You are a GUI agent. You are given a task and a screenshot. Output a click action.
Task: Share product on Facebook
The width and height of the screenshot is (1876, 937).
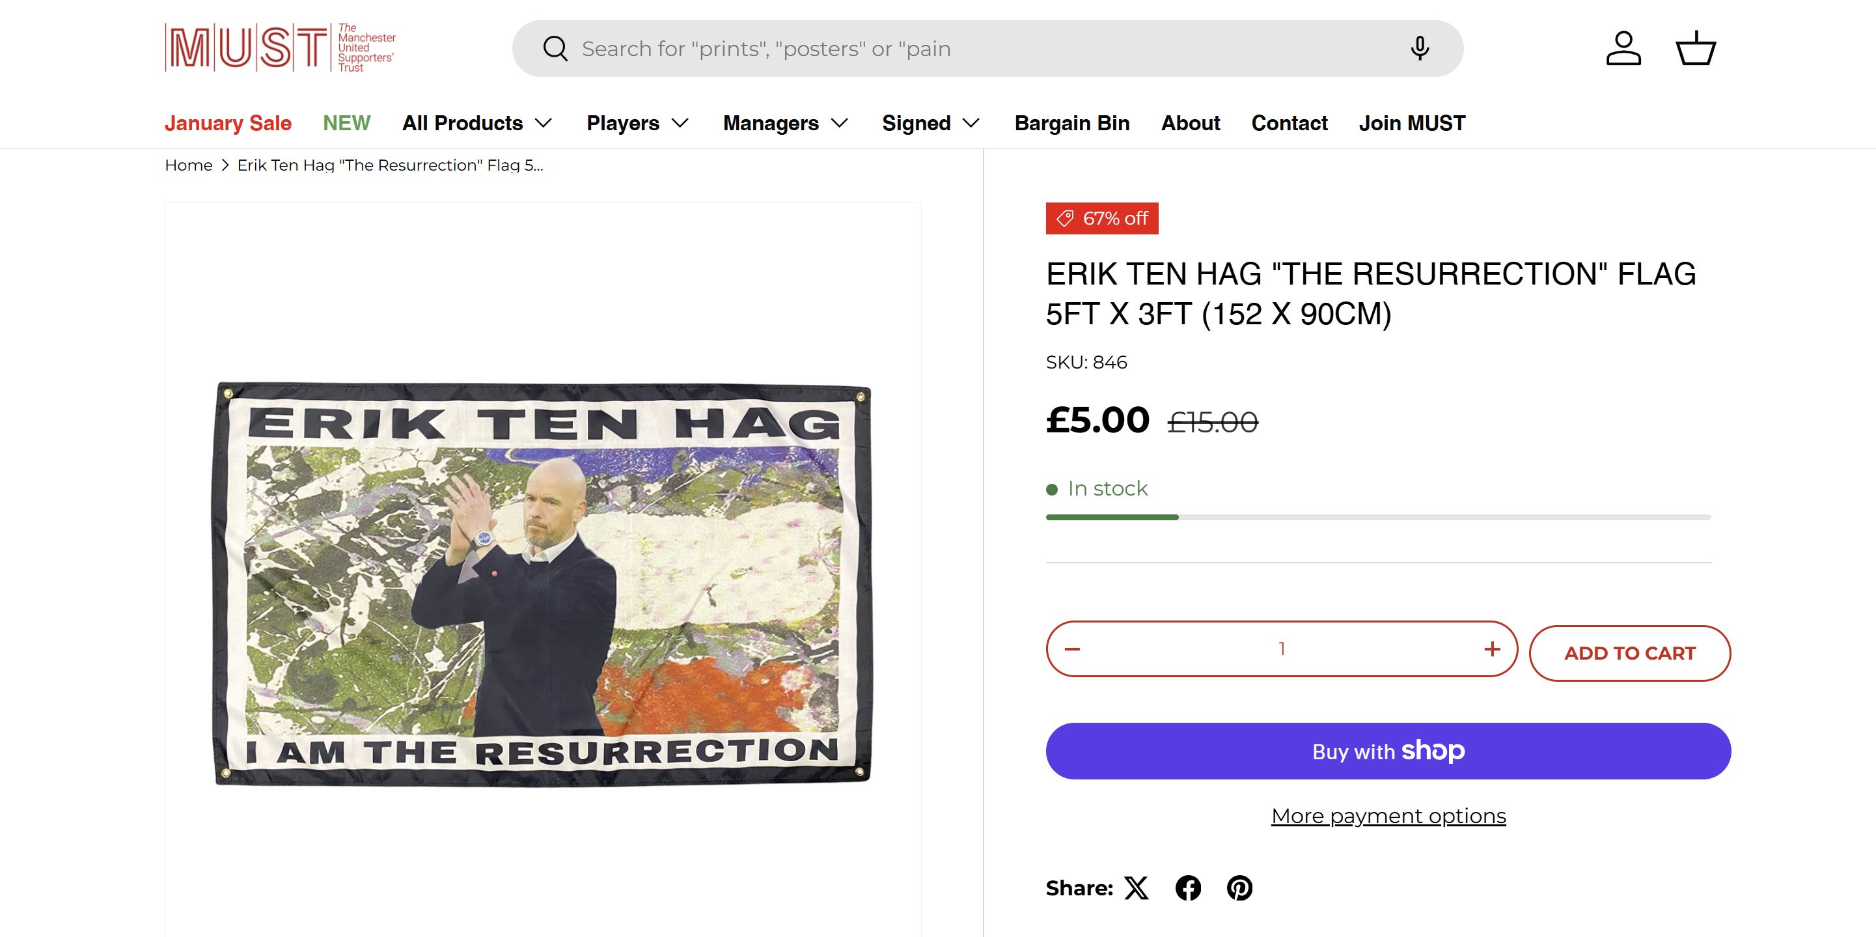[x=1188, y=888]
